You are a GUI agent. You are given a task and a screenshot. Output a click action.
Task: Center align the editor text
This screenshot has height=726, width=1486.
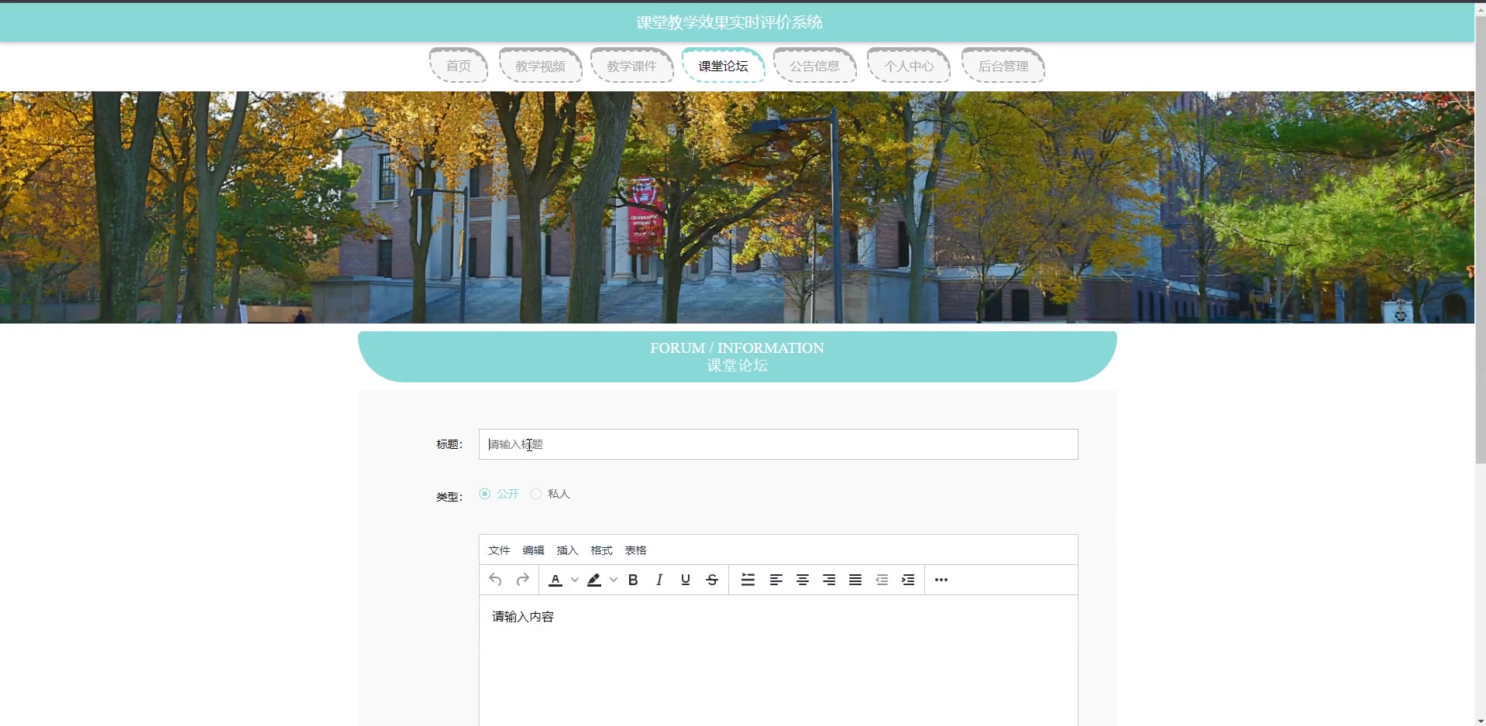(x=803, y=580)
